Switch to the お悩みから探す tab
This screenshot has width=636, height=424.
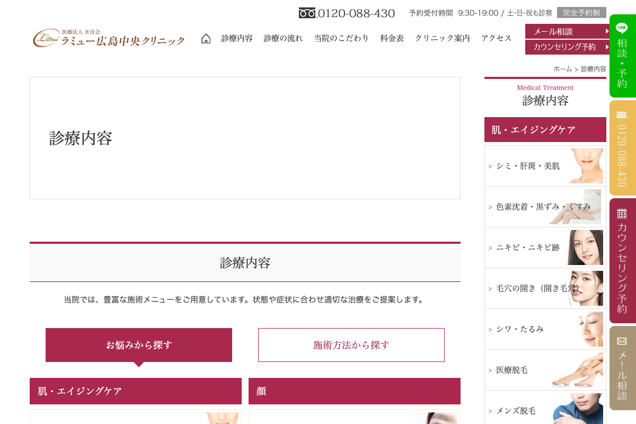coord(139,345)
